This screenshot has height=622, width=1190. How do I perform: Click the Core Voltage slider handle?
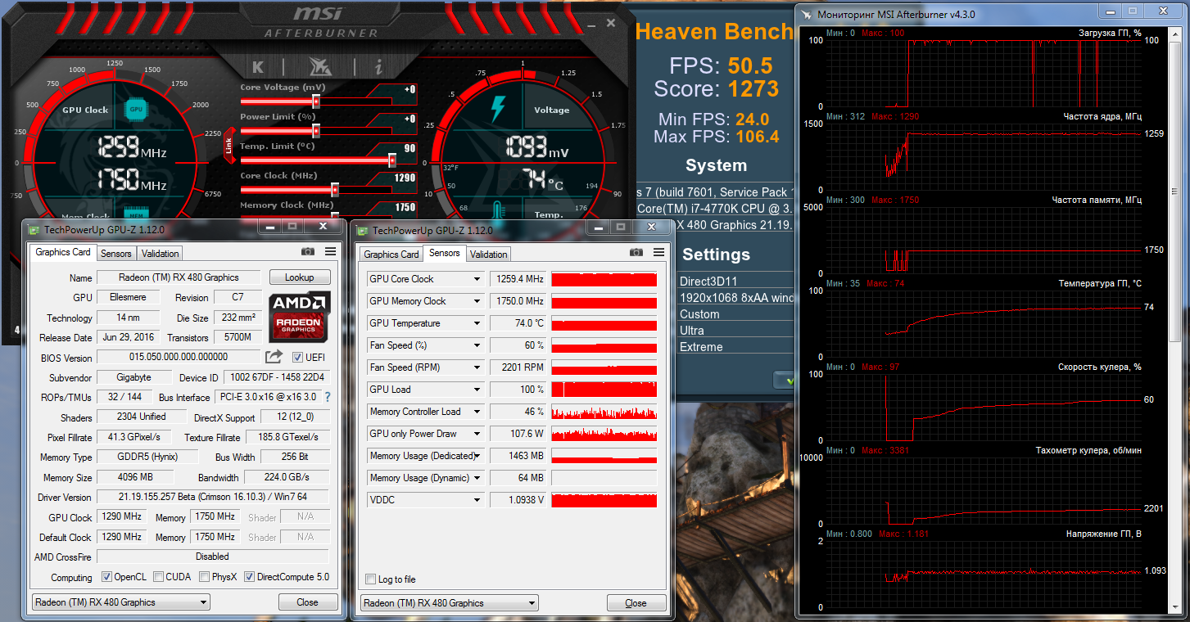pos(316,101)
